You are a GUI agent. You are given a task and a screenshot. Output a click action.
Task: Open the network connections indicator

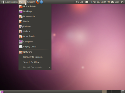tap(77, 2)
